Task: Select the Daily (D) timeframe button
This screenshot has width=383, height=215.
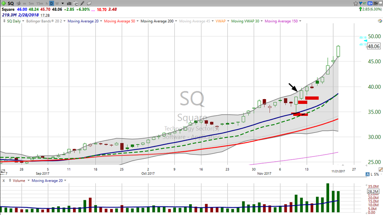Action: [x=51, y=4]
